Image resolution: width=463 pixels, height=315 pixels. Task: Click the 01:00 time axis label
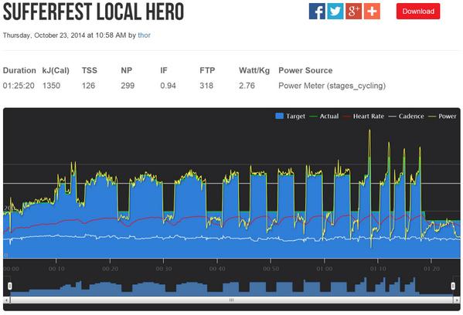(x=325, y=269)
